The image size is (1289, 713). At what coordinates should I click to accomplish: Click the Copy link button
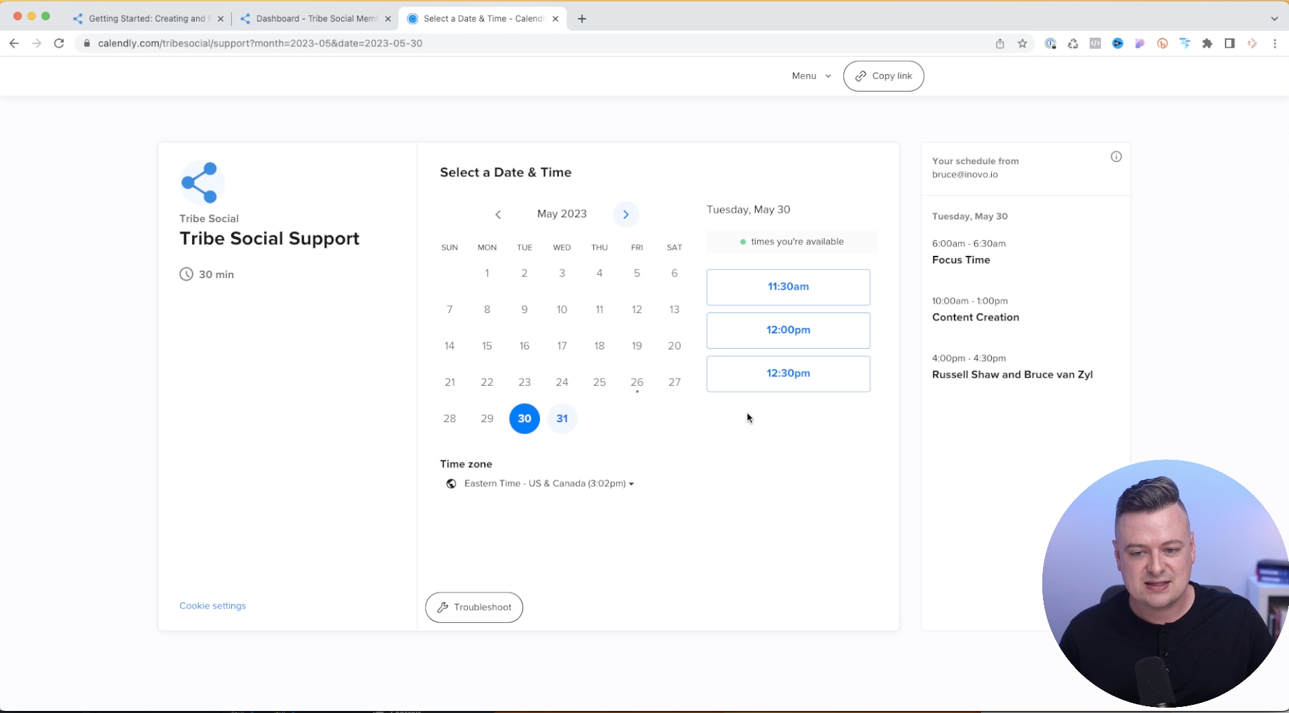pyautogui.click(x=883, y=76)
